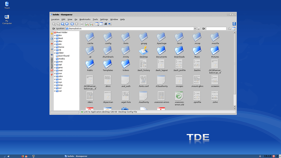Switch to MultiColumn view mode
The width and height of the screenshot is (281, 158).
click(101, 24)
